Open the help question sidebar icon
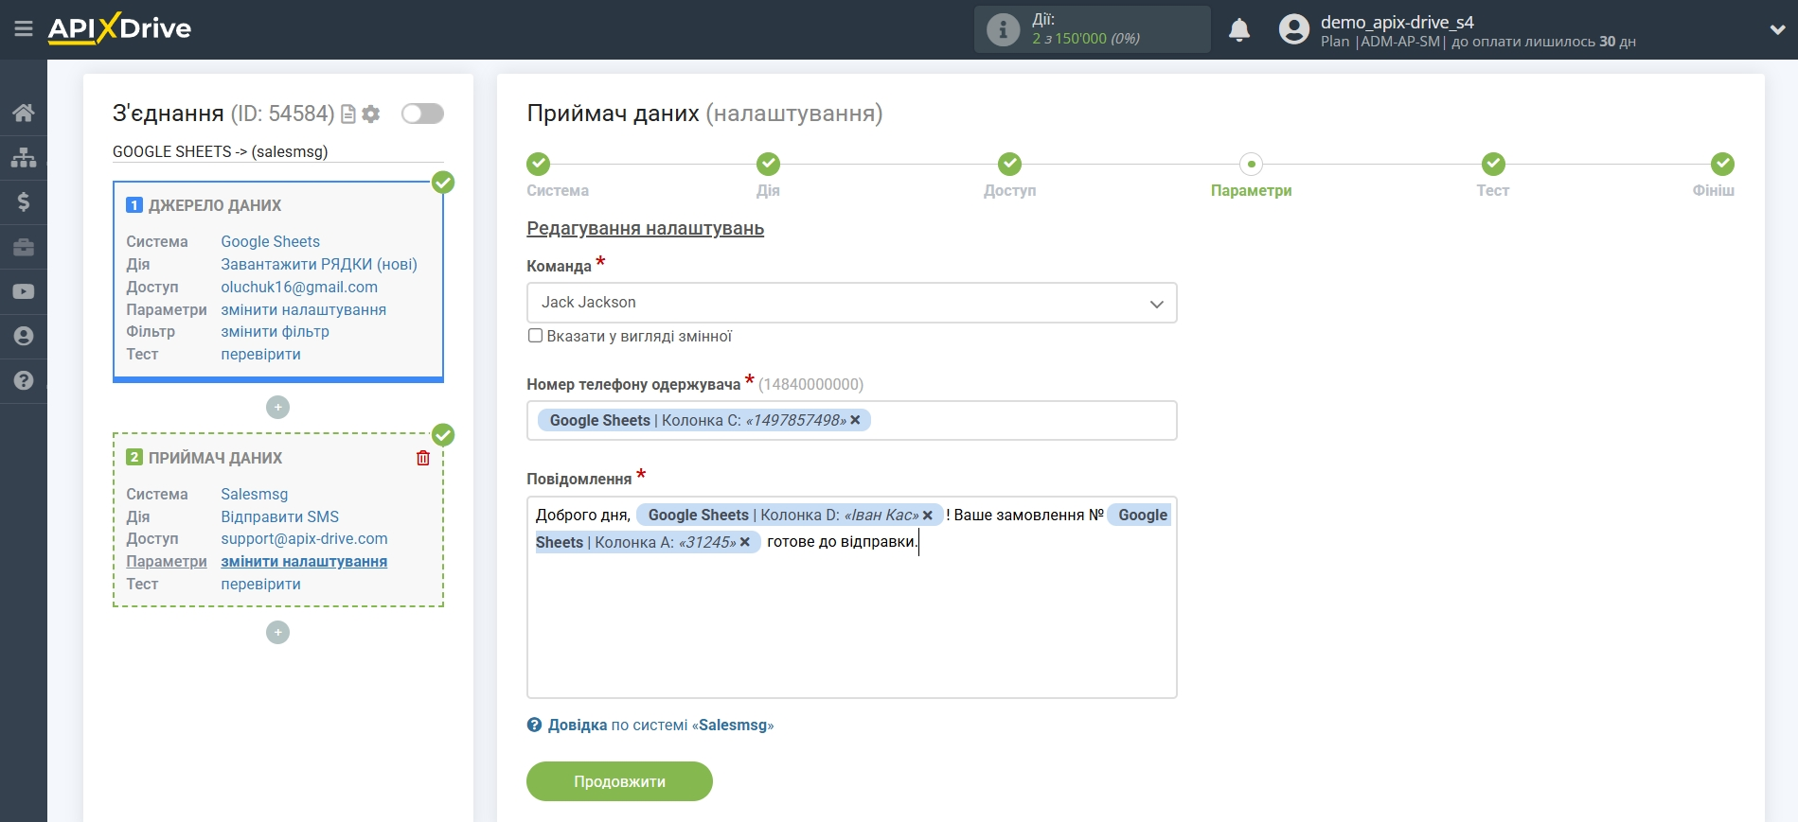1798x822 pixels. pos(24,380)
